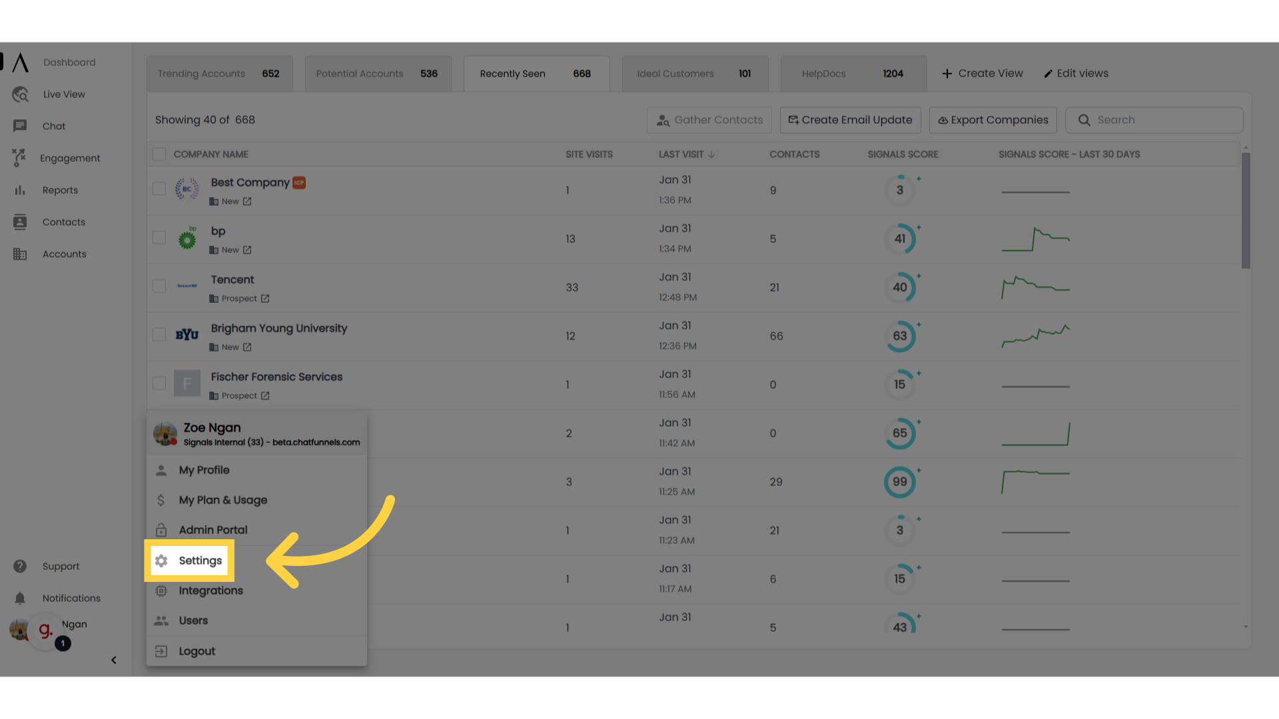
Task: Click the Best Company logo thumbnail
Action: pos(187,189)
